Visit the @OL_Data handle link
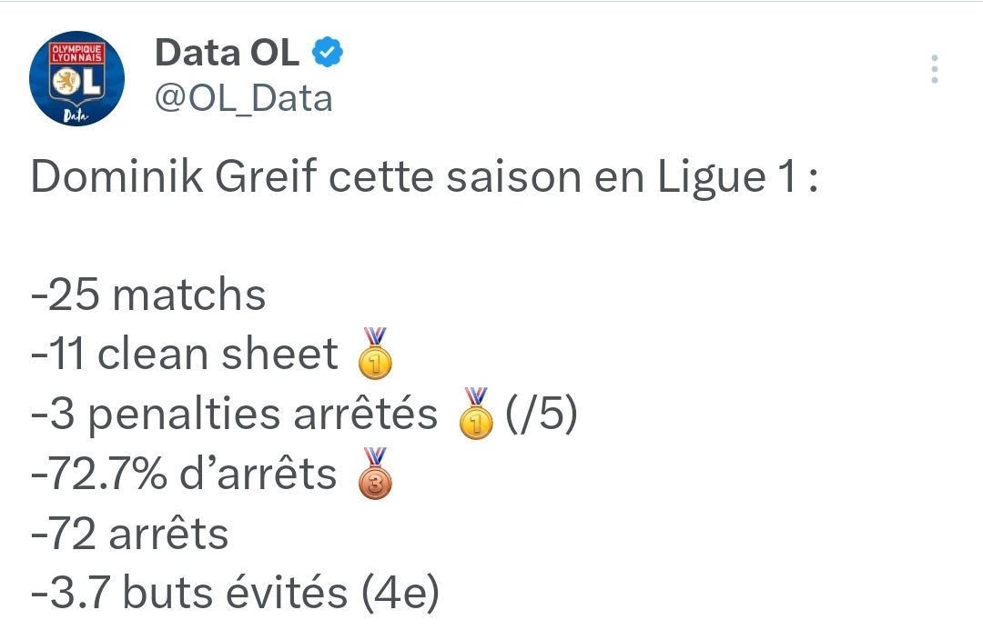Viewport: 983px width, 640px height. coord(243,97)
